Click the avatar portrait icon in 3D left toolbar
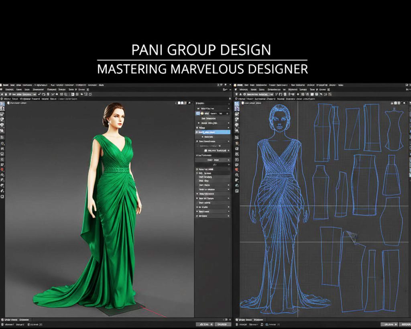This screenshot has width=411, height=329. tap(2, 109)
